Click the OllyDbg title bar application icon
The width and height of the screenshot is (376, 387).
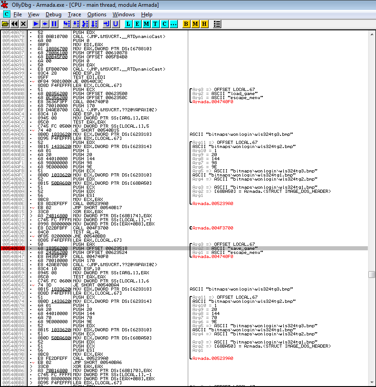[5, 5]
